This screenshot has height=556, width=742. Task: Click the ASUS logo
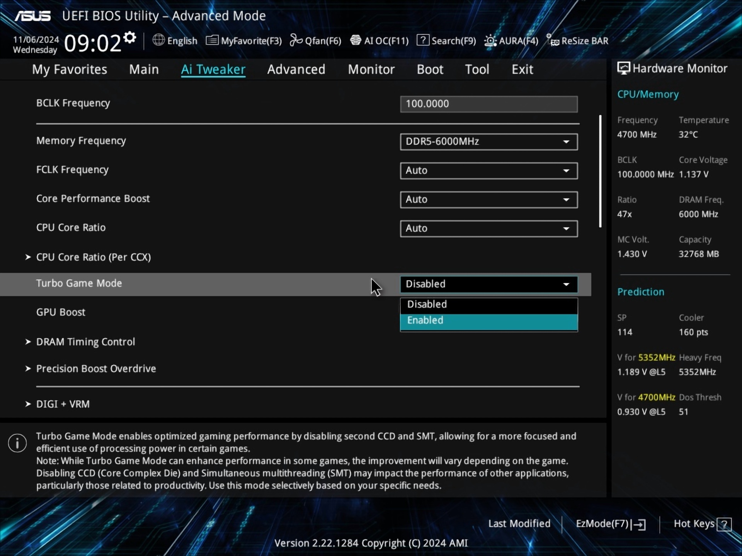pos(33,16)
